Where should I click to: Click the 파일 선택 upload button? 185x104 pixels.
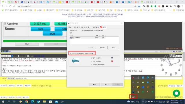(x=11, y=78)
